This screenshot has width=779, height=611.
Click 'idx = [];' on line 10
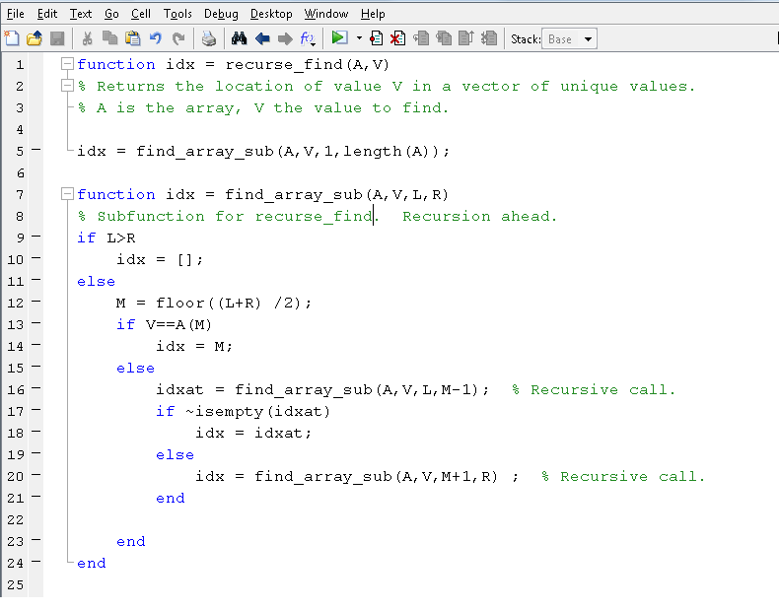[x=160, y=259]
